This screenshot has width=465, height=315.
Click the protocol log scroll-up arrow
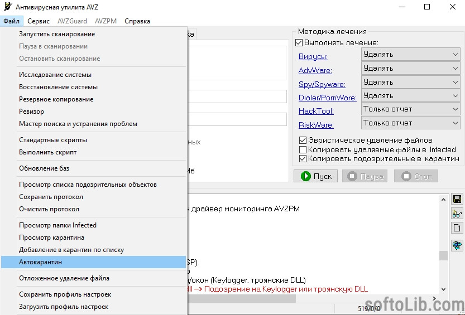pyautogui.click(x=443, y=200)
